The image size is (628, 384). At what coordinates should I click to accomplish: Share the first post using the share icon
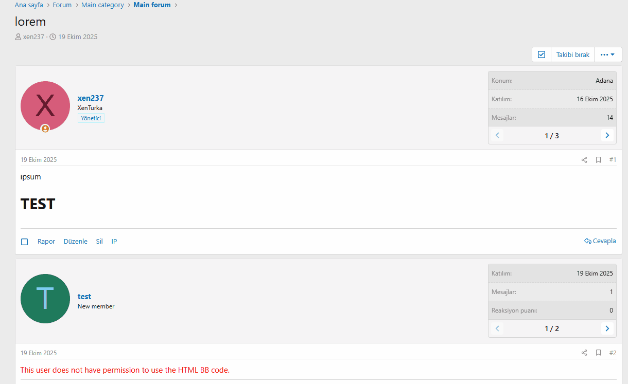(x=584, y=159)
